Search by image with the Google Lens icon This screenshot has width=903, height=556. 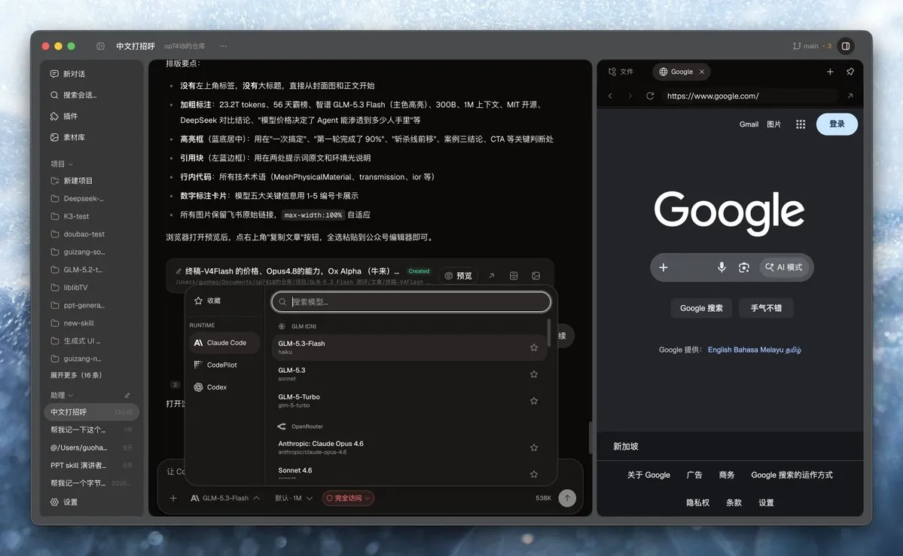[x=744, y=267]
